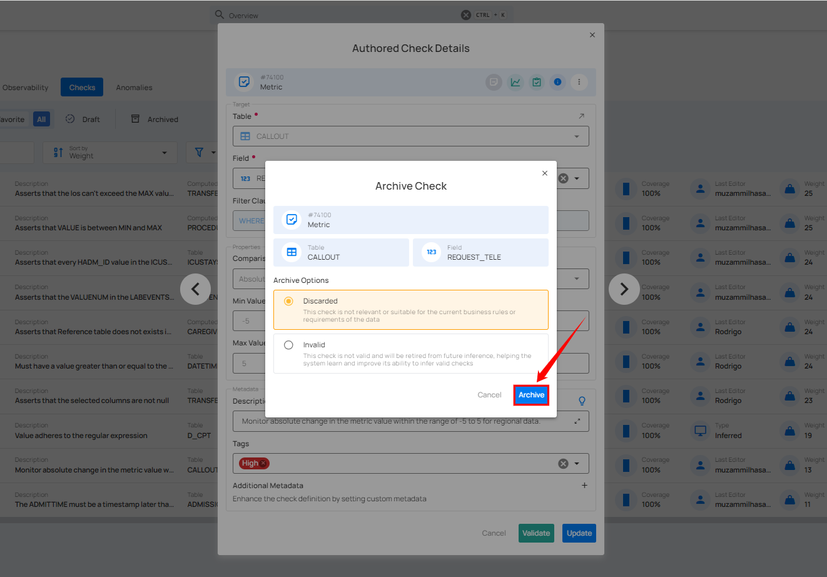The image size is (827, 577).
Task: Open the Sort by Weight dropdown
Action: point(110,153)
